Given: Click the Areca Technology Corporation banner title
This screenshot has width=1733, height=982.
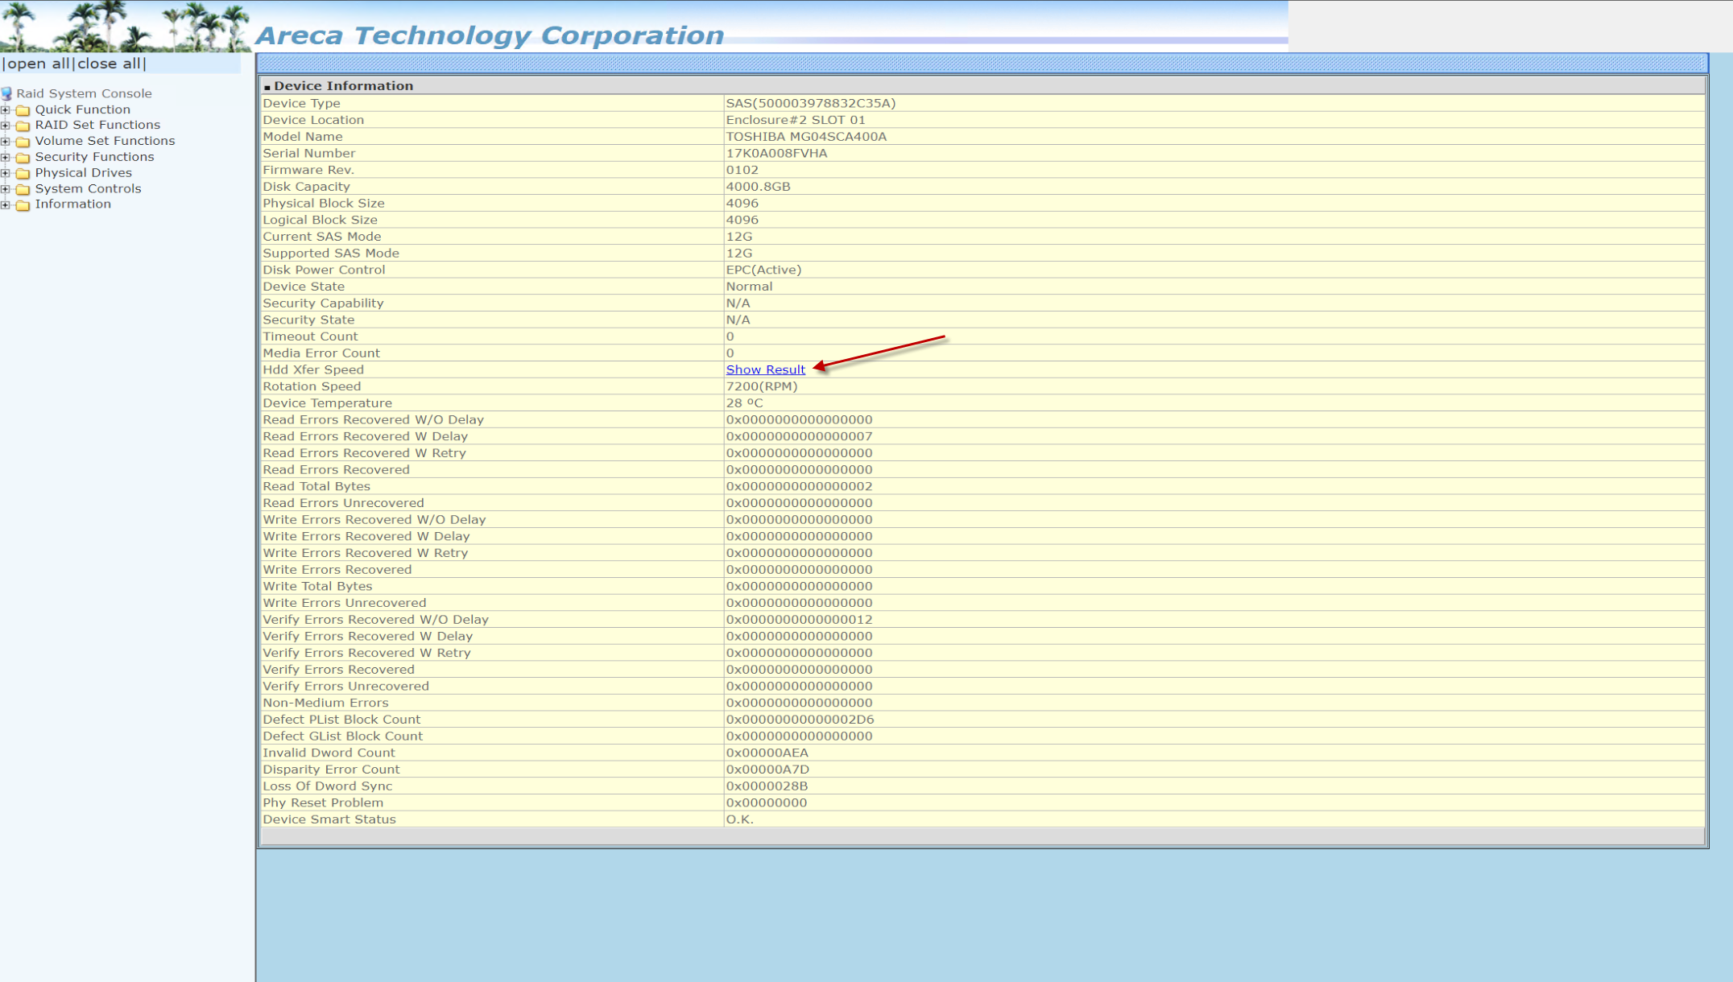Looking at the screenshot, I should 490,35.
